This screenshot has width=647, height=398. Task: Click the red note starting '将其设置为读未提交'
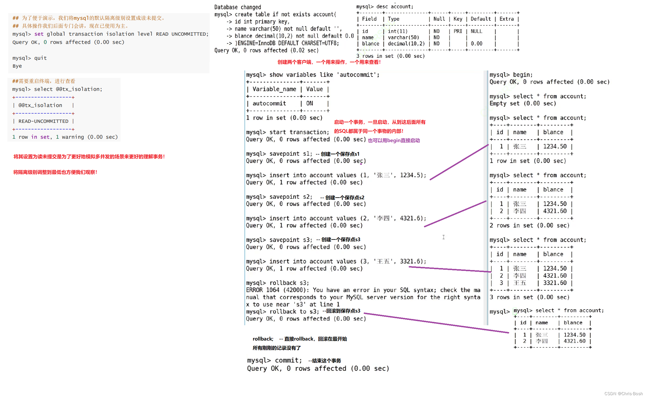[89, 157]
